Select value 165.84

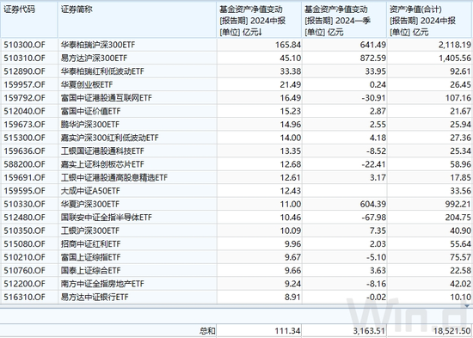tap(288, 45)
